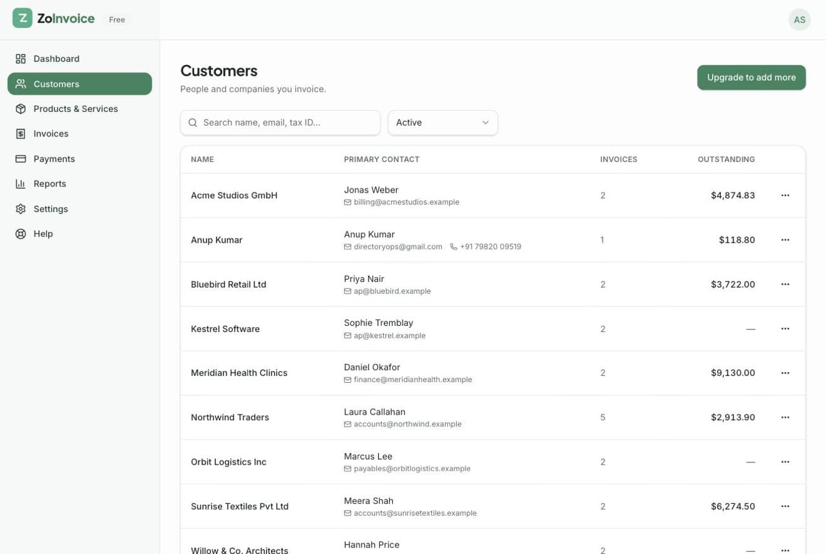Screen dimensions: 826x554
Task: Open Reports from the sidebar
Action: click(x=79, y=184)
